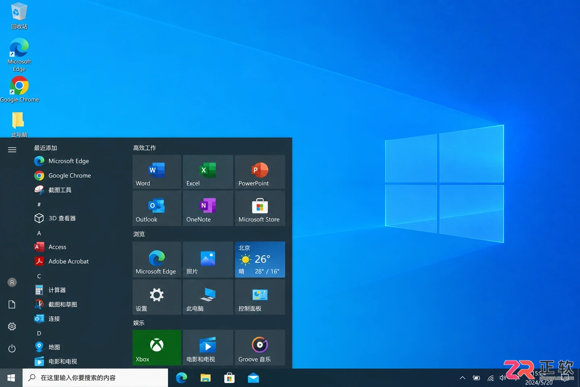
Task: Open the PowerPoint tile
Action: [x=260, y=172]
